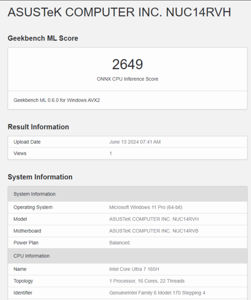Image resolution: width=251 pixels, height=300 pixels.
Task: Click the June 13 2024 07:41 AM value
Action: 135,142
